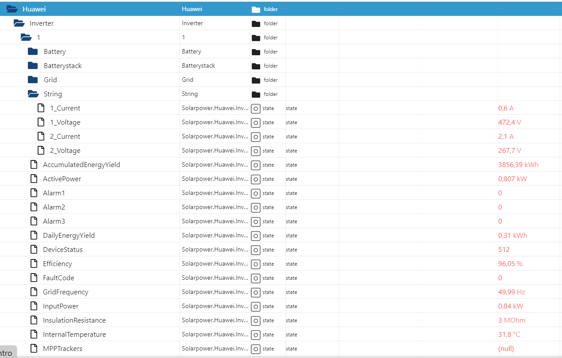Image resolution: width=562 pixels, height=358 pixels.
Task: Click the Alarm1 value 0
Action: tap(500, 193)
